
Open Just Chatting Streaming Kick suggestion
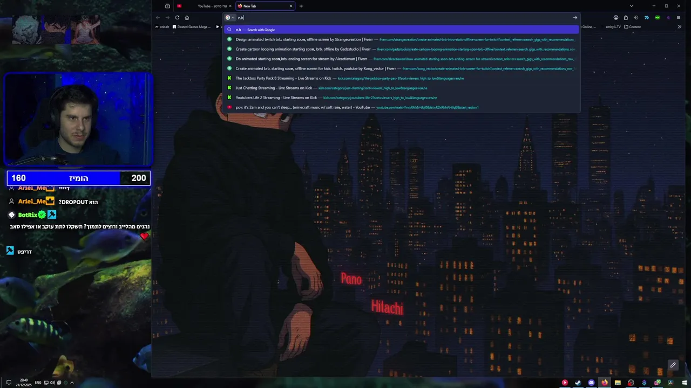click(x=402, y=88)
